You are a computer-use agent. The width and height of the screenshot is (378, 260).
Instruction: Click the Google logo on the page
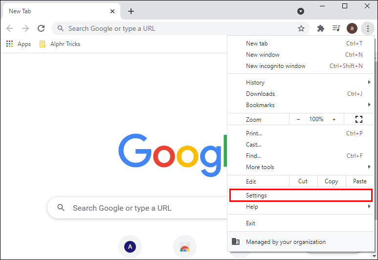[173, 155]
